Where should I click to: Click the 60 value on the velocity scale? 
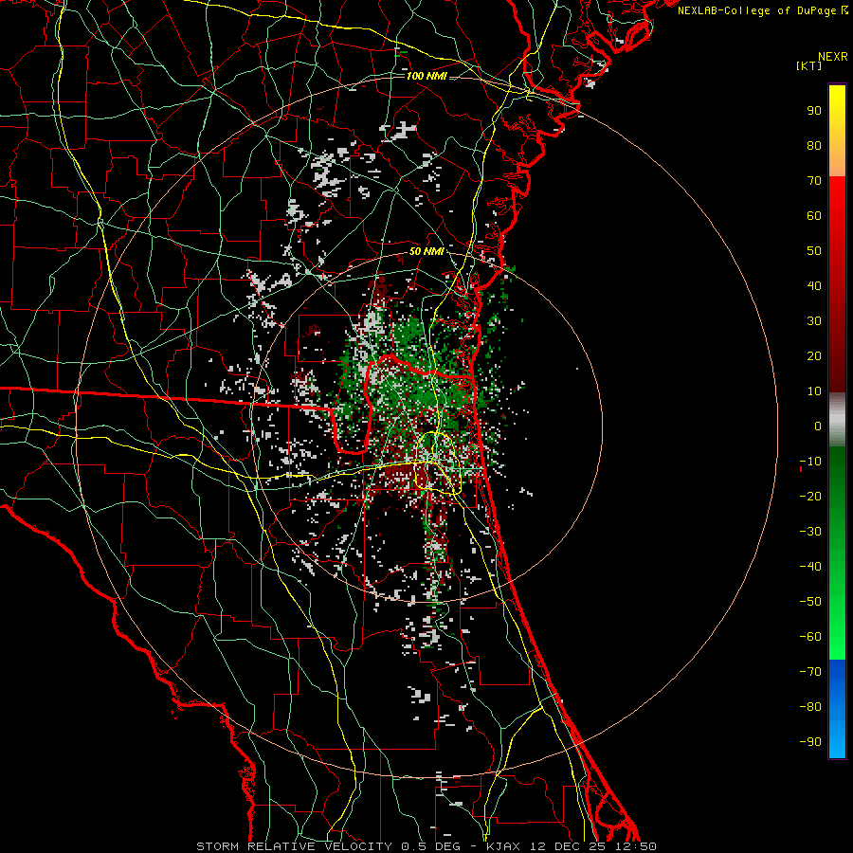pyautogui.click(x=814, y=215)
